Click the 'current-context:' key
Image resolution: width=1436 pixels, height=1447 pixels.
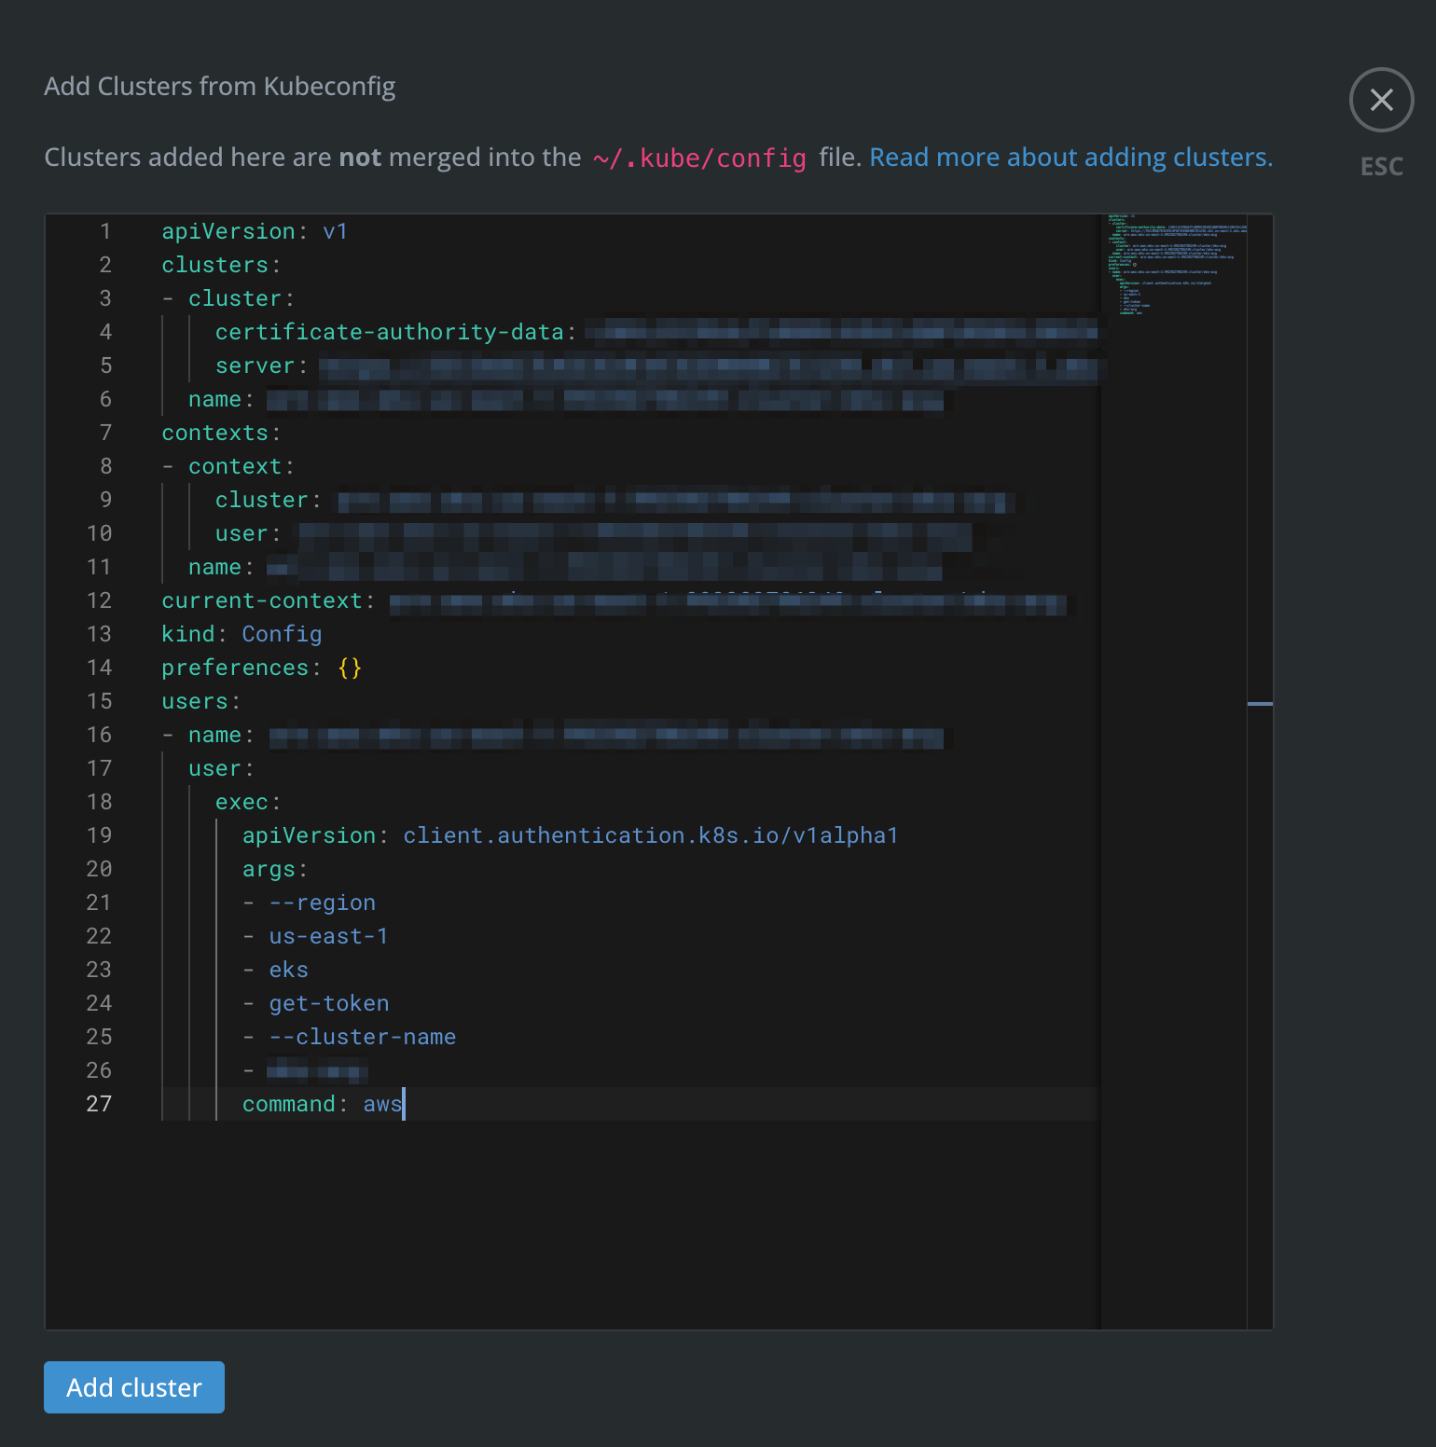268,600
